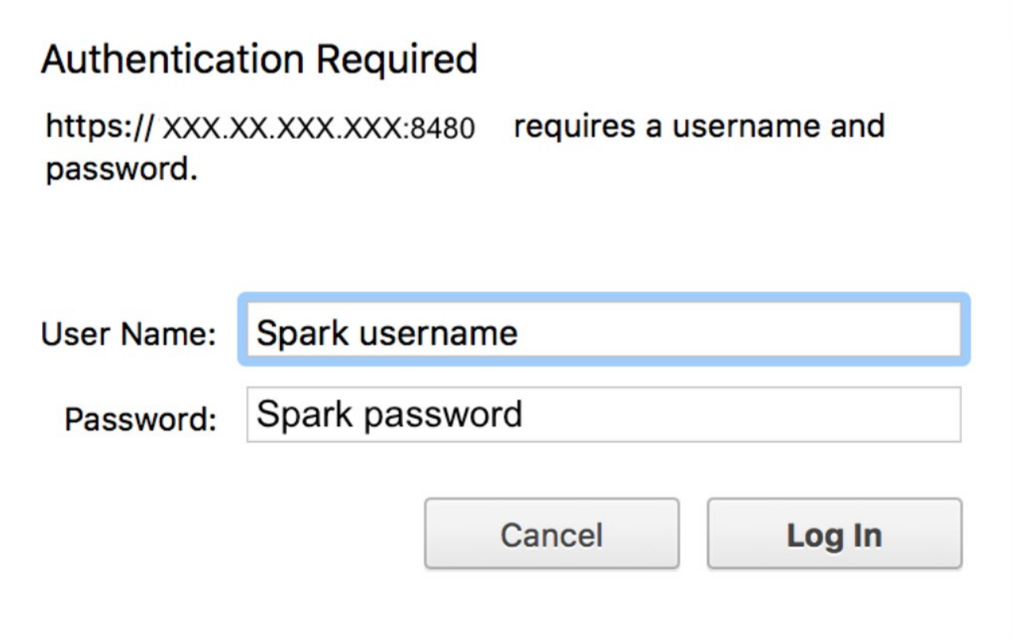
Task: Select the "Spark username" text entry
Action: (x=387, y=333)
